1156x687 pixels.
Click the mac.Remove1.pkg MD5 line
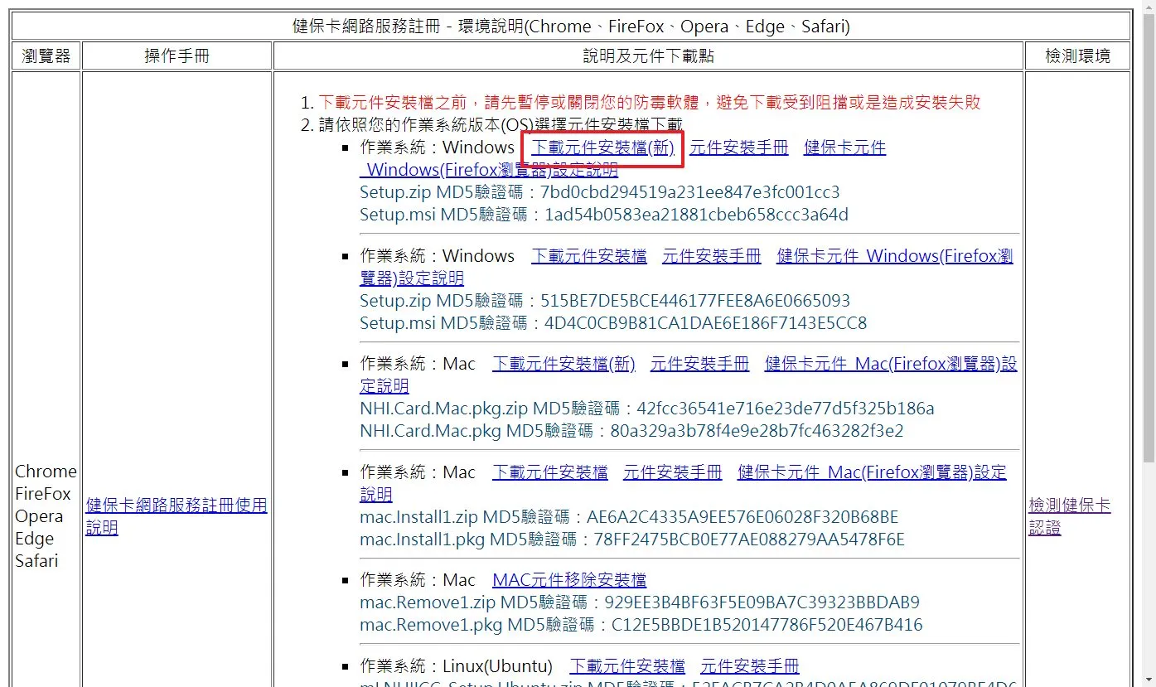[641, 625]
